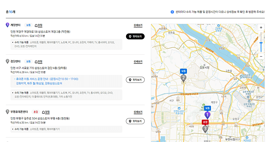Open 상세보기 for 부평휴대폰센터
This screenshot has width=266, height=142.
pyautogui.click(x=138, y=112)
